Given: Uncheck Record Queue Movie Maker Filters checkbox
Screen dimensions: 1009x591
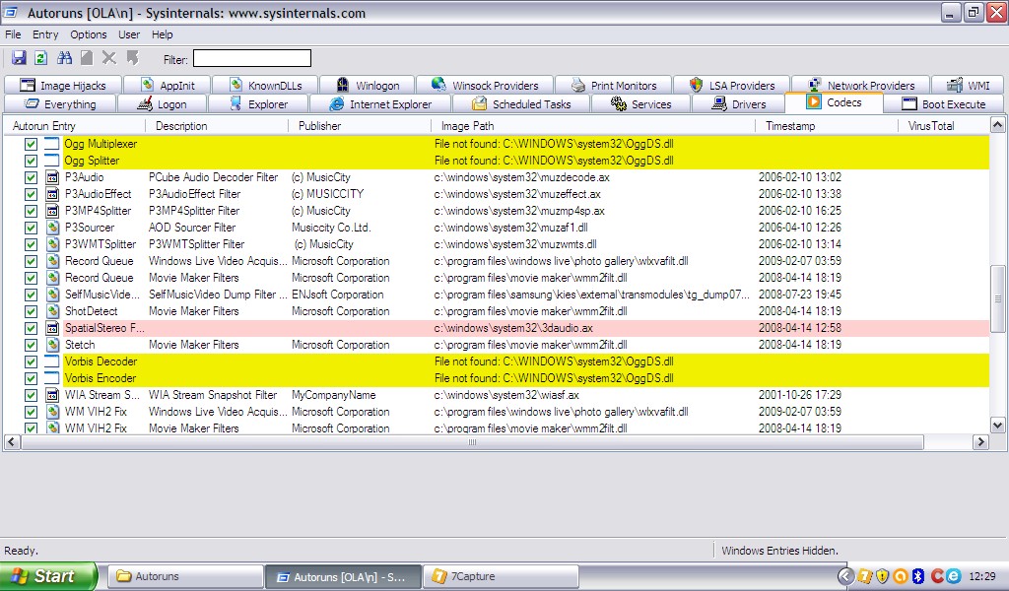Looking at the screenshot, I should [31, 278].
